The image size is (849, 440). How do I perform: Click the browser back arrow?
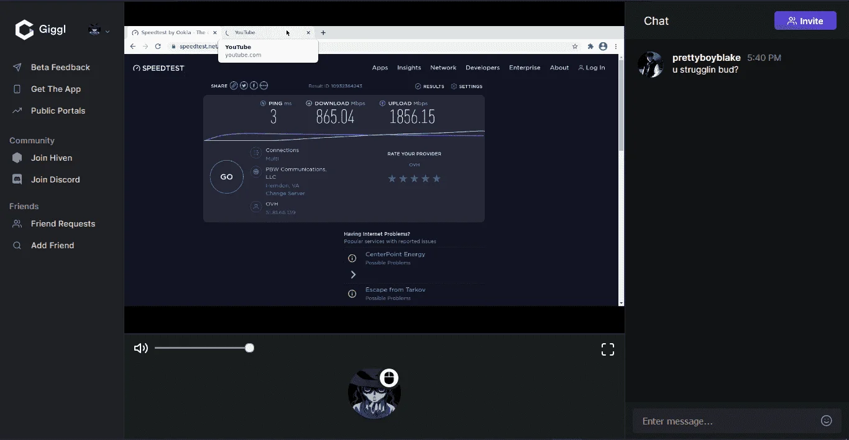click(x=133, y=47)
